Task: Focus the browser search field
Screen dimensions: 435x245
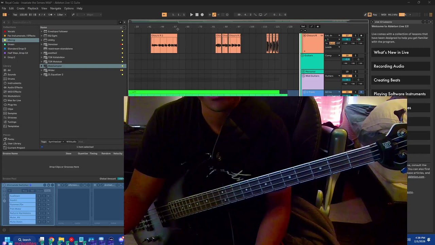Action: 65,22
